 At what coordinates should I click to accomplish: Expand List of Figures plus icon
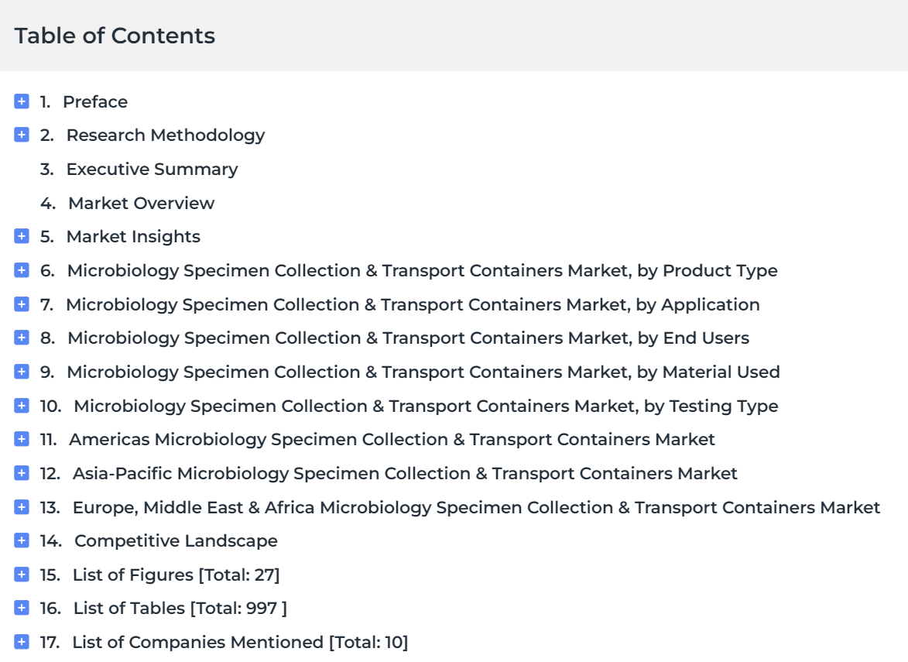pyautogui.click(x=22, y=575)
